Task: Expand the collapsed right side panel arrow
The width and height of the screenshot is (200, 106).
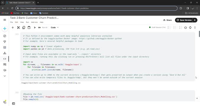Action: point(197,98)
